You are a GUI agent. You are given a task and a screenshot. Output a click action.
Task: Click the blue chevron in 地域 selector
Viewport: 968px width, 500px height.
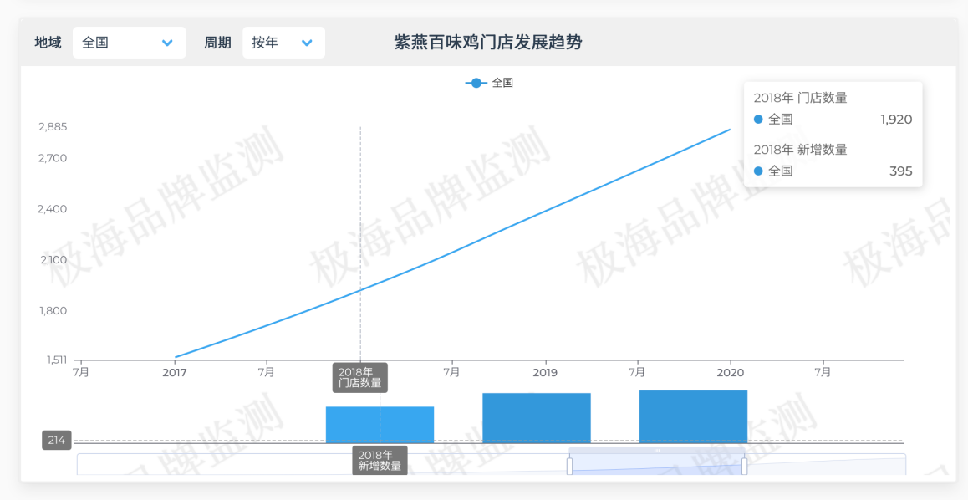167,43
